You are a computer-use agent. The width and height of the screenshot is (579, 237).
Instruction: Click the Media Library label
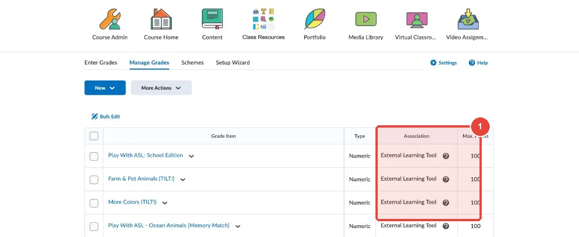click(x=366, y=37)
